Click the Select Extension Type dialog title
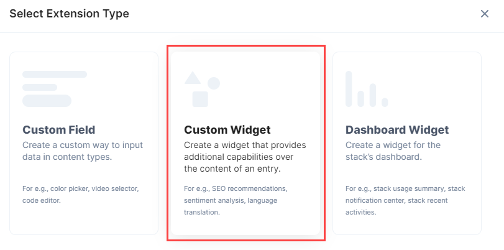Screen dimensions: 504x250 [x=69, y=14]
